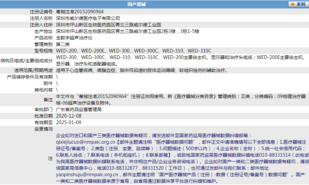This screenshot has height=185, width=309.
Task: Select phone number 010-88331514 in note
Action: [275, 155]
